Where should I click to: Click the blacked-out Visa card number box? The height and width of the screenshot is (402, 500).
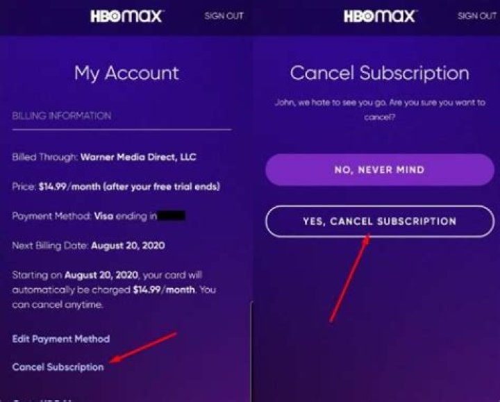172,216
